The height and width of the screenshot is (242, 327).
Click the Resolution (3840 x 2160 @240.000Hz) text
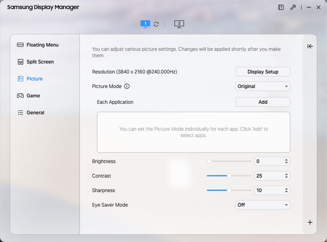click(134, 72)
